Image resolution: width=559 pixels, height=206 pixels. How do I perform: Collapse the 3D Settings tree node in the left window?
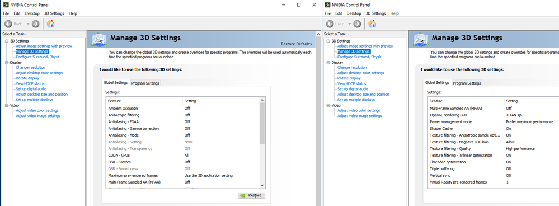click(6, 41)
